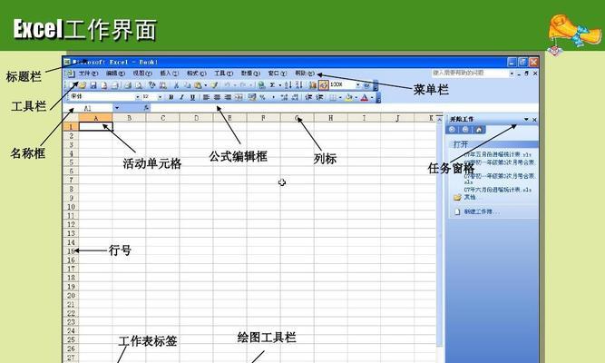Expand the Name Box dropdown arrow

pos(117,108)
